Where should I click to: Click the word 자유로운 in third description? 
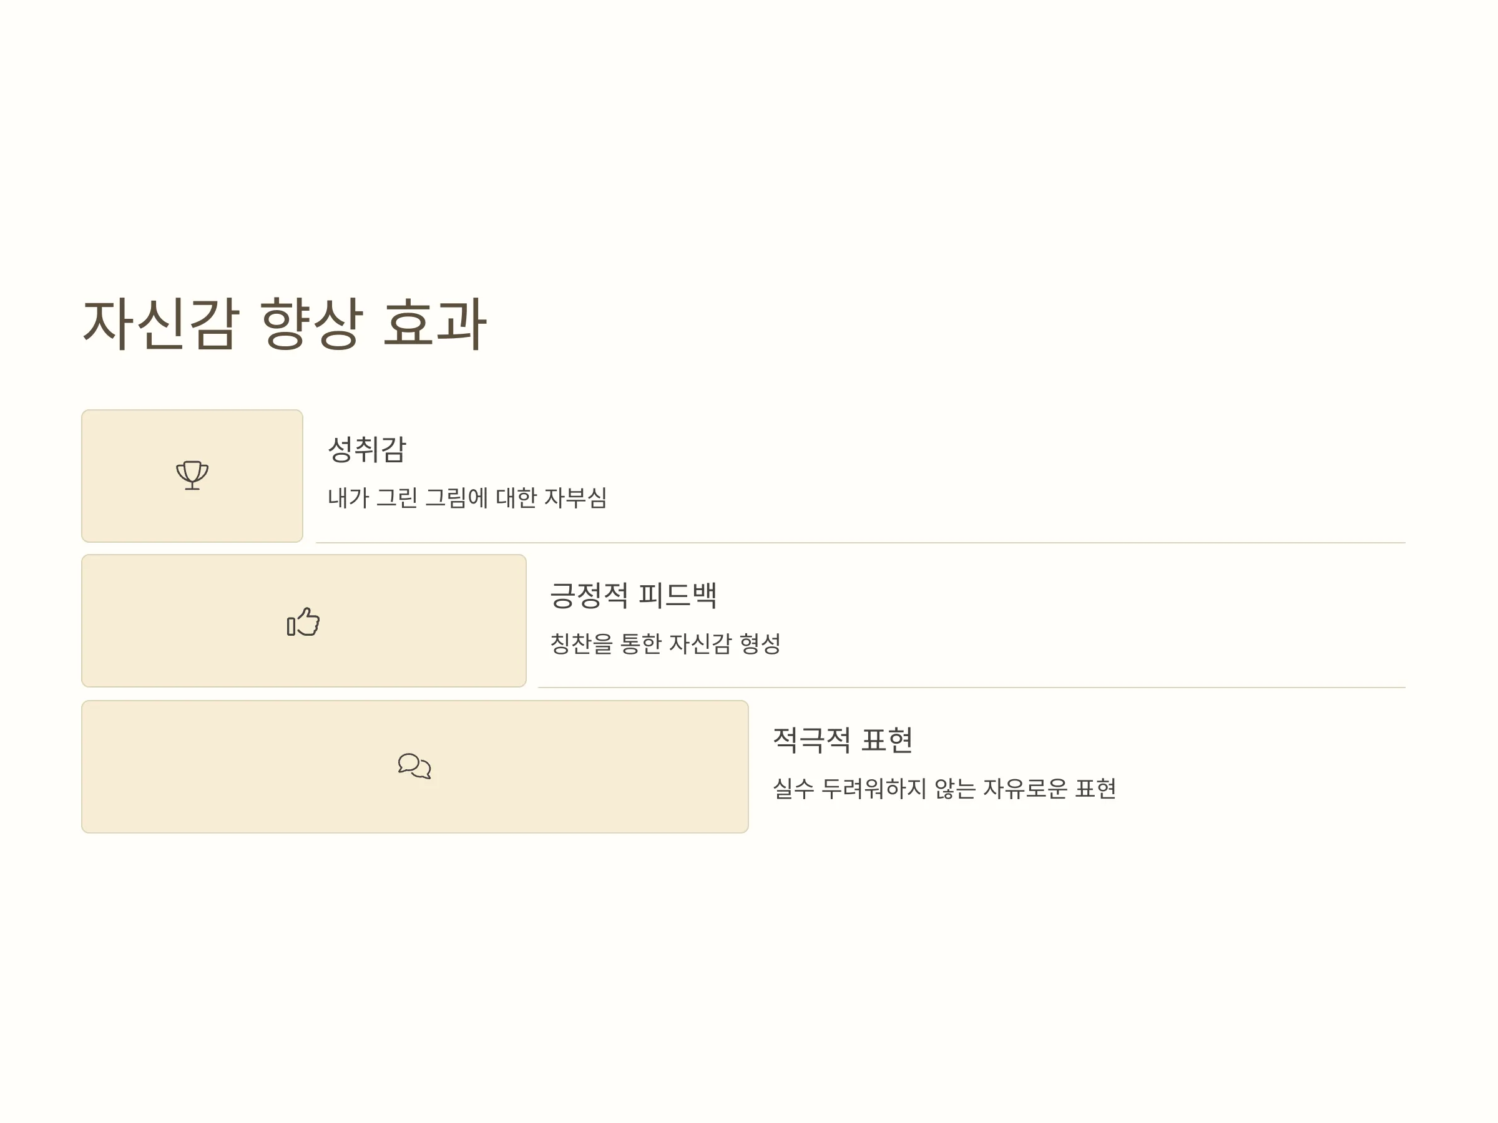[1026, 789]
